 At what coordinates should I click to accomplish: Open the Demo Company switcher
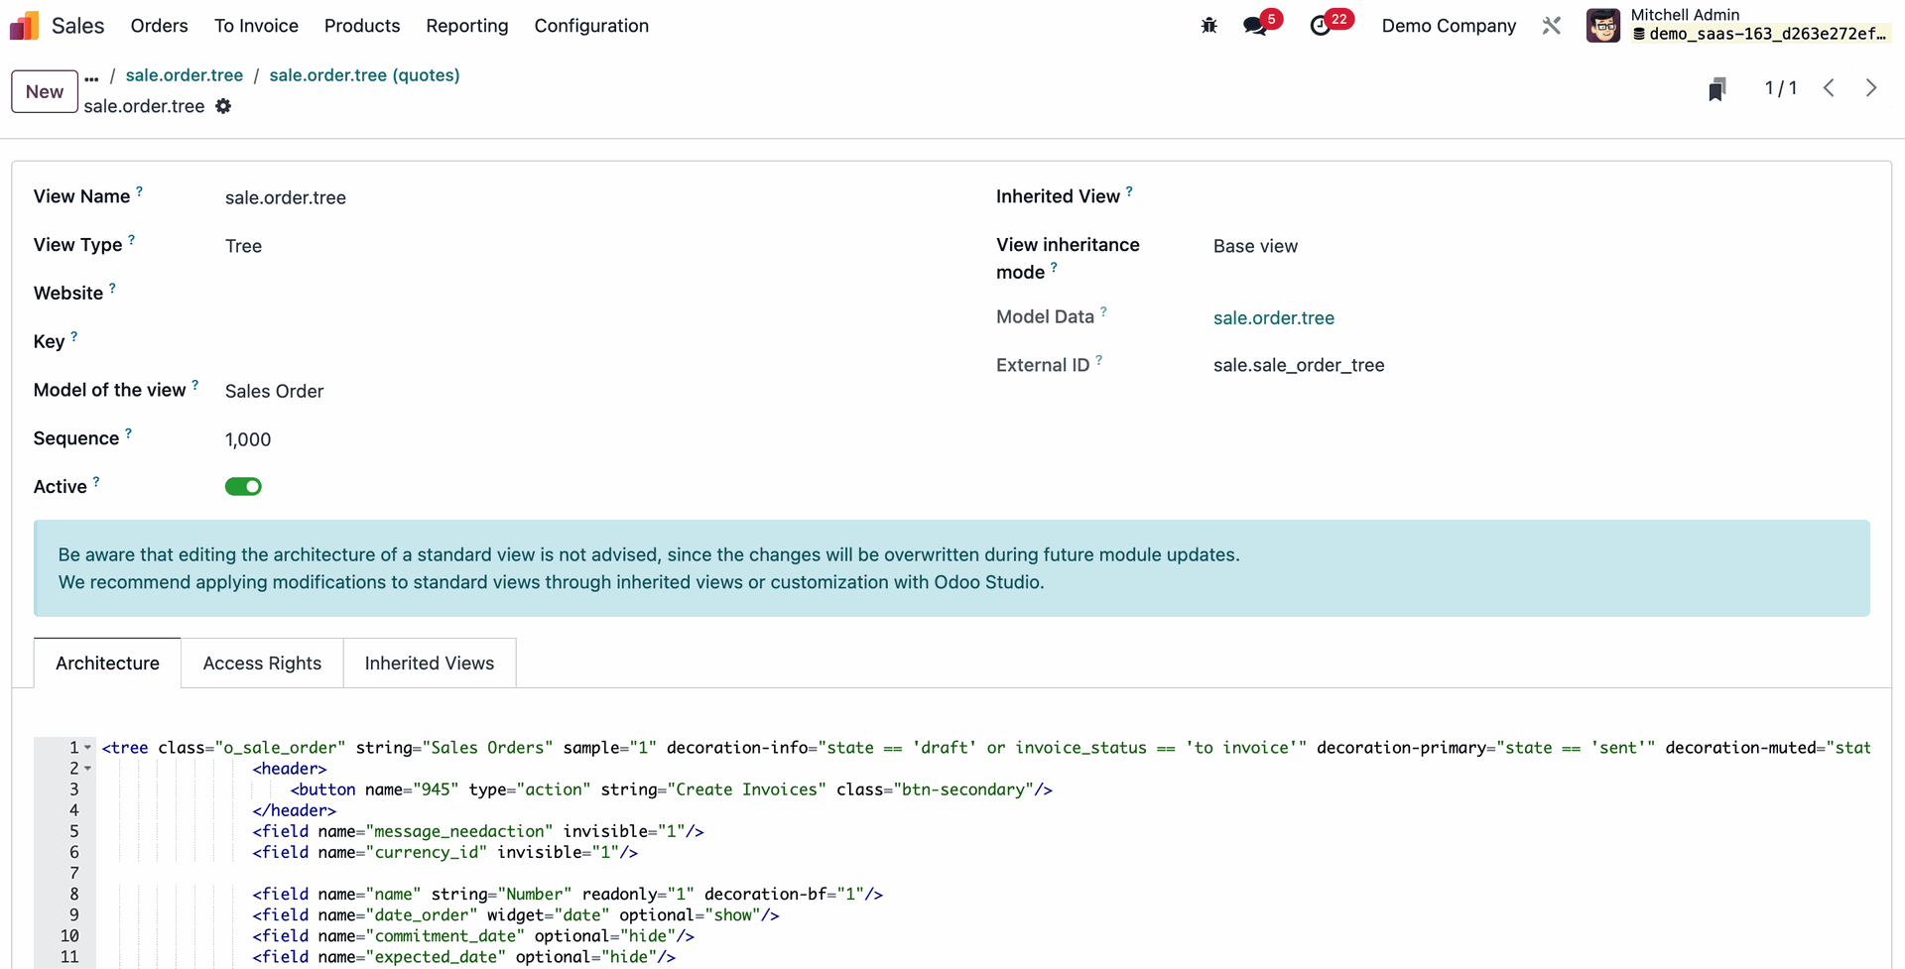(1449, 26)
